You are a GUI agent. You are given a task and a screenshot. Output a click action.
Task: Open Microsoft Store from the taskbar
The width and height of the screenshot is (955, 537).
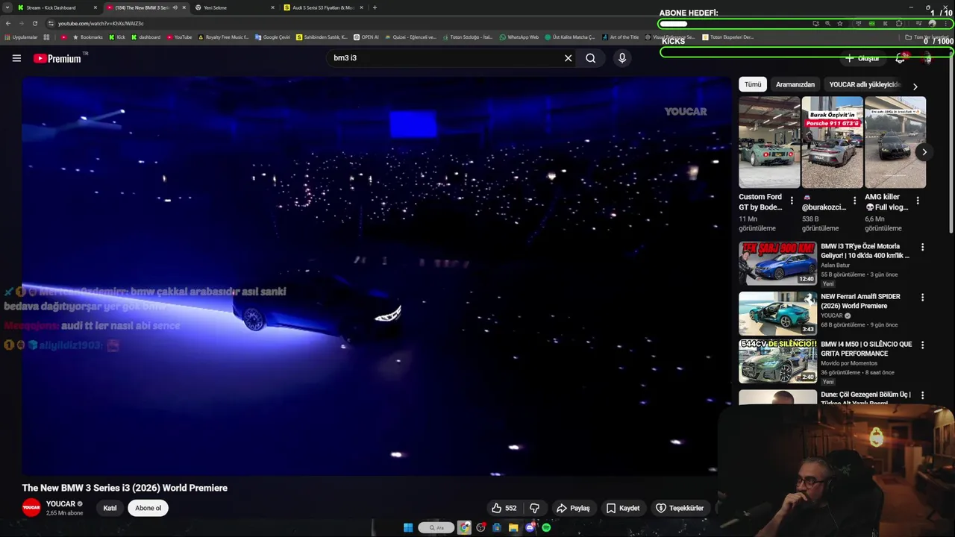[497, 527]
